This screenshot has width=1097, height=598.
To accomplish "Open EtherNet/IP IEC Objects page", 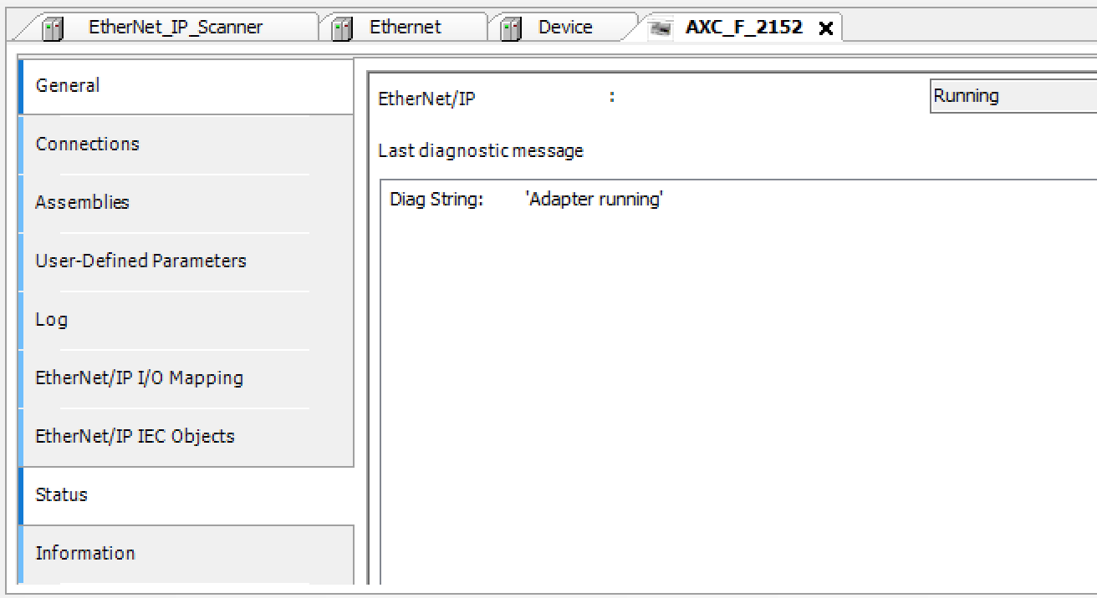I will point(186,437).
